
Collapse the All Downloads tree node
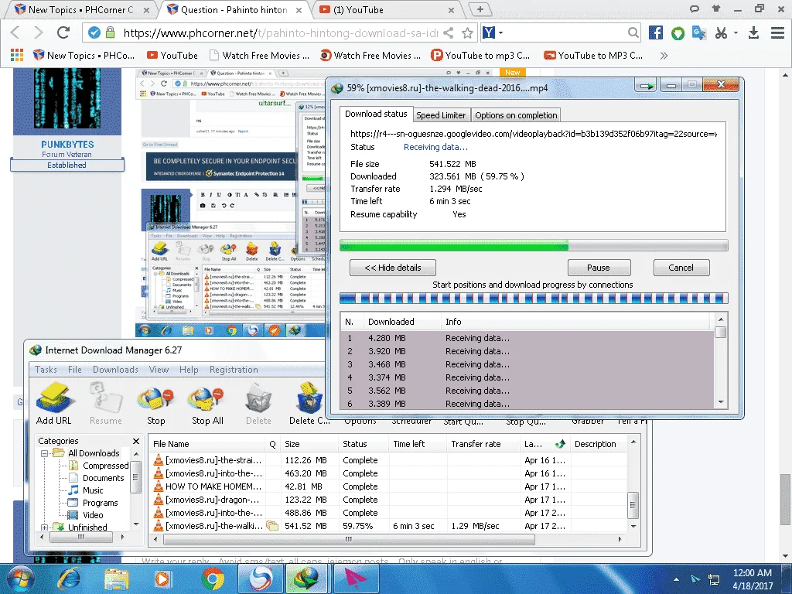pyautogui.click(x=44, y=453)
